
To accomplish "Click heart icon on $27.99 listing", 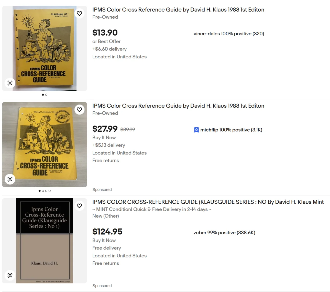I will pos(80,110).
